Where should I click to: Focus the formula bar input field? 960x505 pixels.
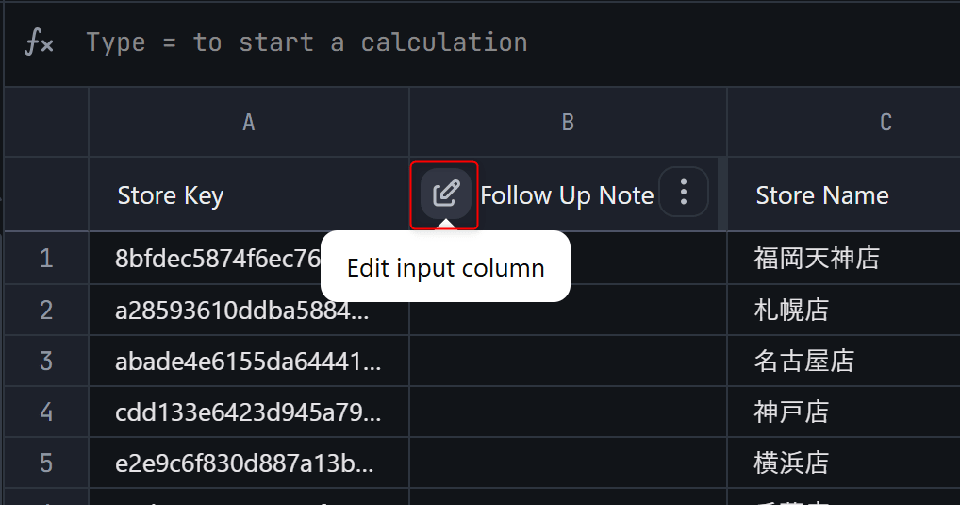520,42
